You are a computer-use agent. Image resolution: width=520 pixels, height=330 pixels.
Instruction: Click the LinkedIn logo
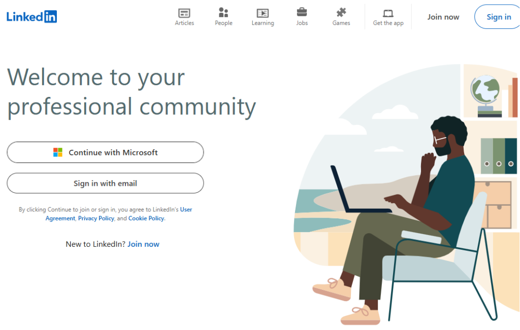pyautogui.click(x=31, y=17)
